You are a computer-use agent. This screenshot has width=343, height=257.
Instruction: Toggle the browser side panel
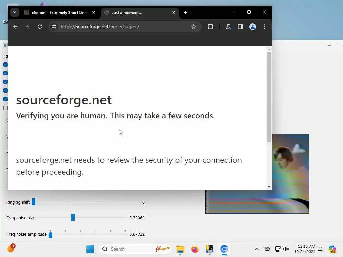[x=241, y=27]
